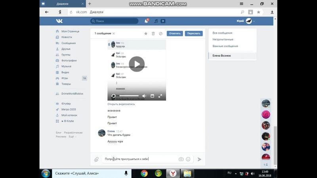Click the attach paperclip icon

pyautogui.click(x=96, y=159)
